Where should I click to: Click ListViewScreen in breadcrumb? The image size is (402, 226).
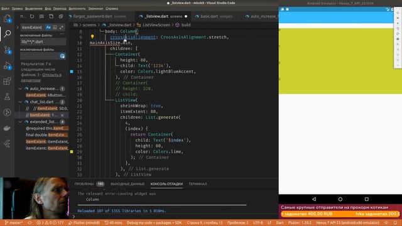(x=156, y=25)
